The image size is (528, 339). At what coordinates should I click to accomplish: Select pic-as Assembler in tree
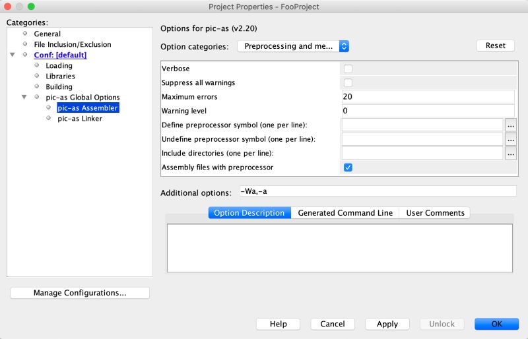(88, 108)
